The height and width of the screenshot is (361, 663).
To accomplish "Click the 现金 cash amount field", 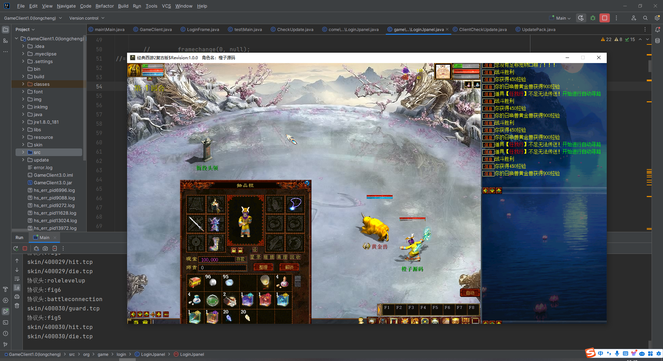I will coord(217,259).
